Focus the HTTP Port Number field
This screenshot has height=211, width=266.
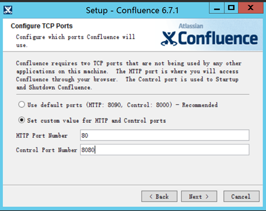[x=165, y=135]
